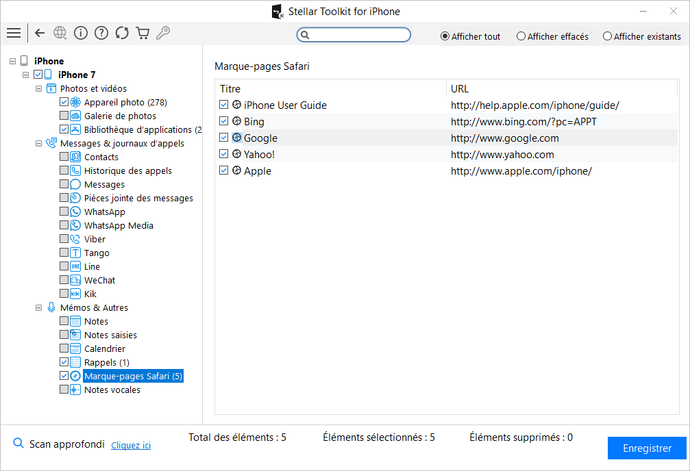Image resolution: width=690 pixels, height=471 pixels.
Task: Click the Notes vocales icon
Action: tap(75, 390)
